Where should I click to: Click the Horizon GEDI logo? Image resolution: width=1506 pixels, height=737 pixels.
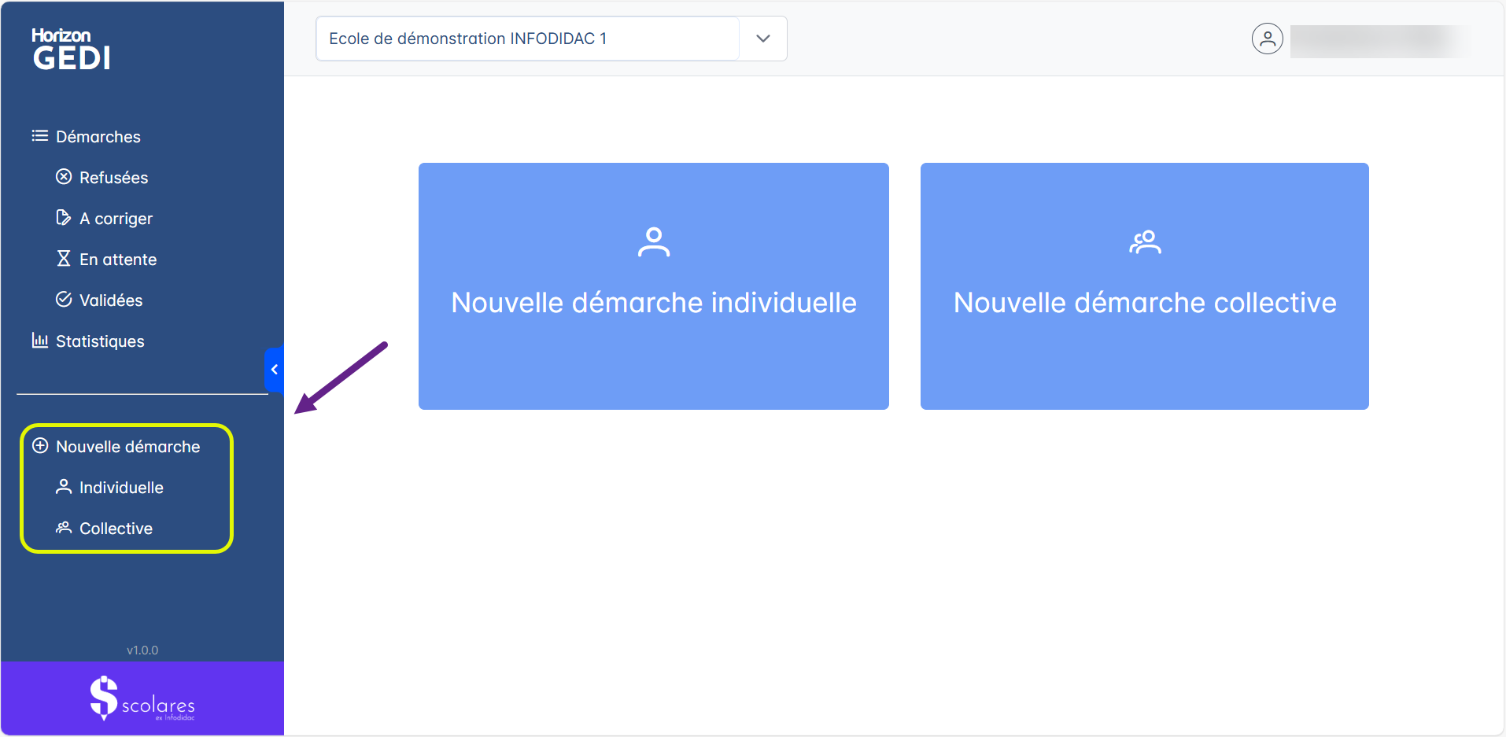(x=71, y=50)
